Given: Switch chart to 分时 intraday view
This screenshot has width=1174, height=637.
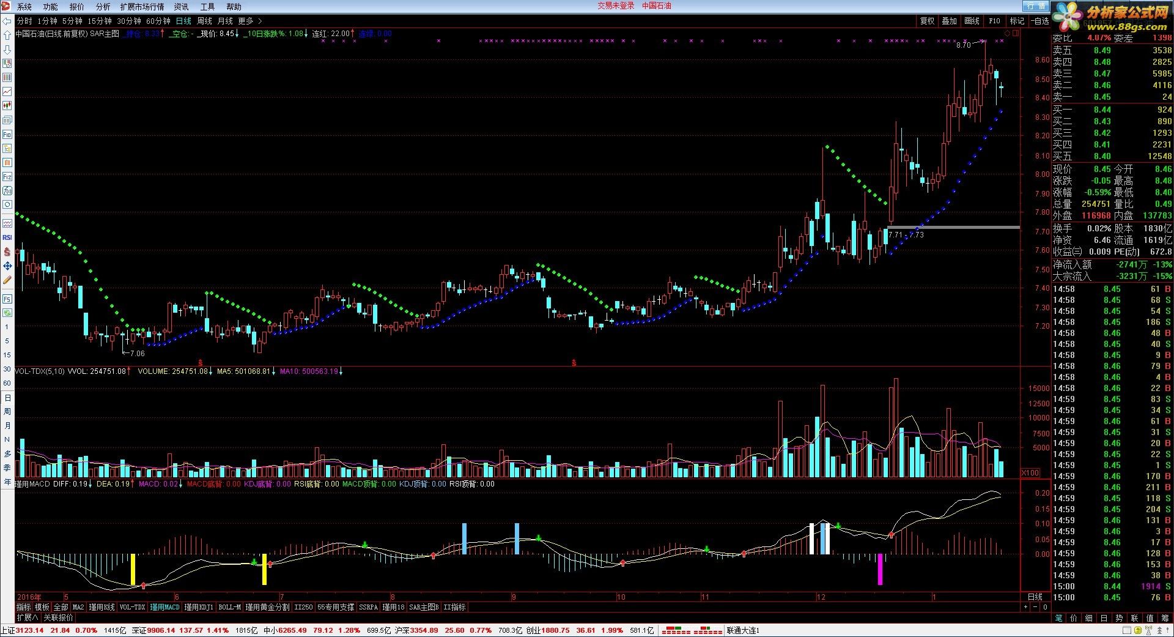Looking at the screenshot, I should [24, 21].
